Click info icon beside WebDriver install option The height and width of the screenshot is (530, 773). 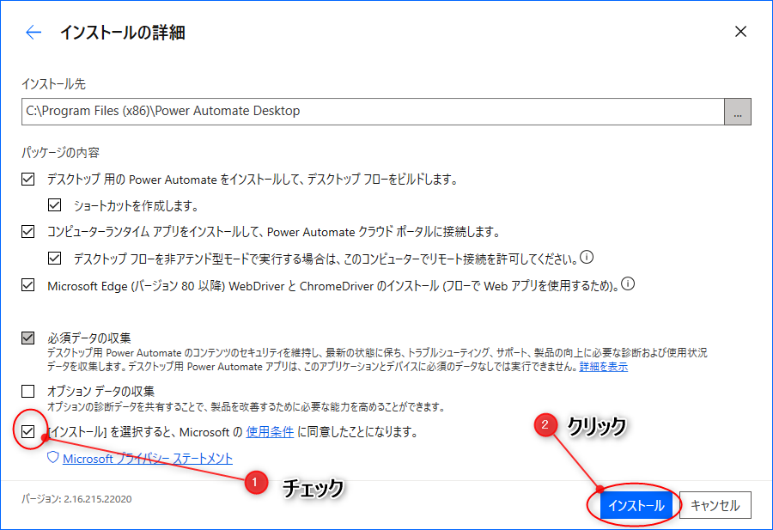628,284
